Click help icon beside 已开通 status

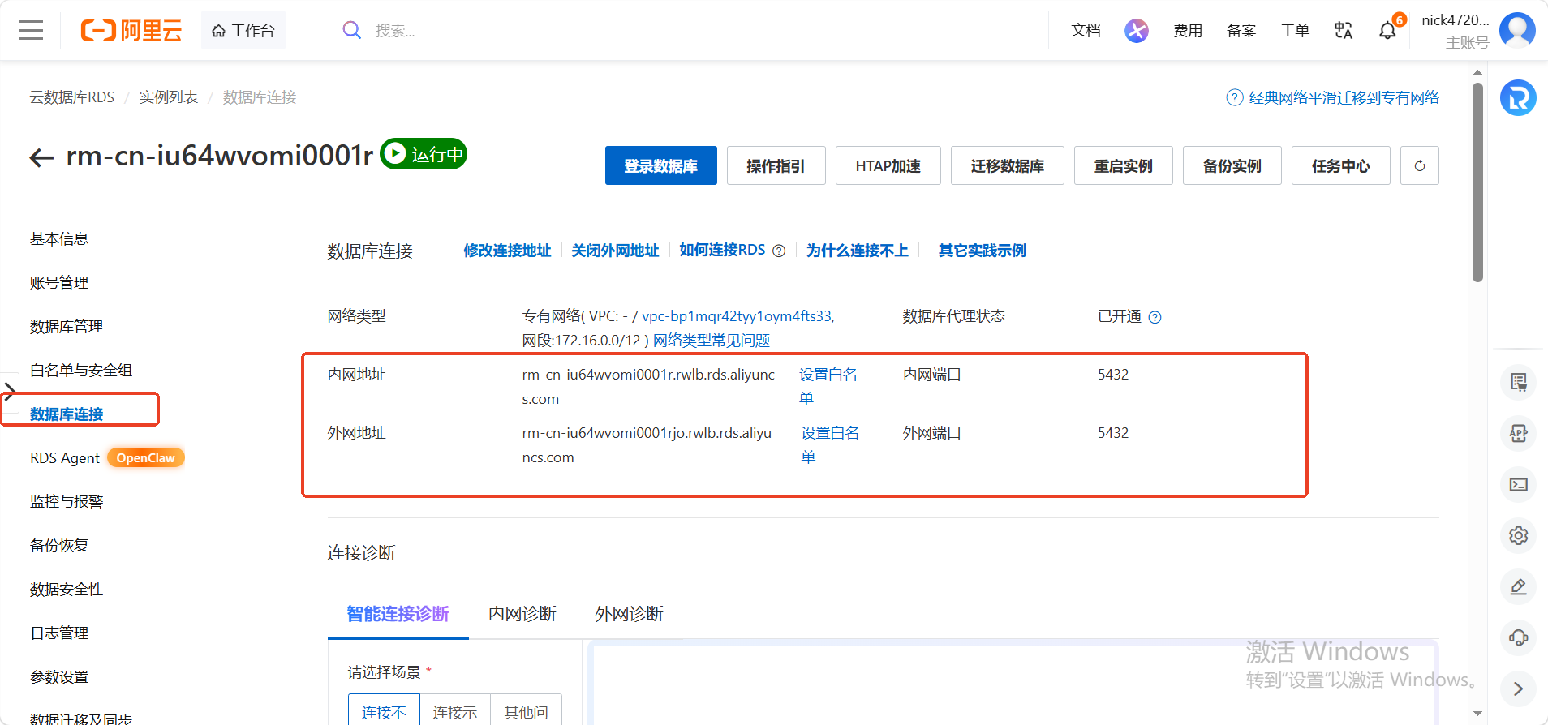click(1155, 317)
